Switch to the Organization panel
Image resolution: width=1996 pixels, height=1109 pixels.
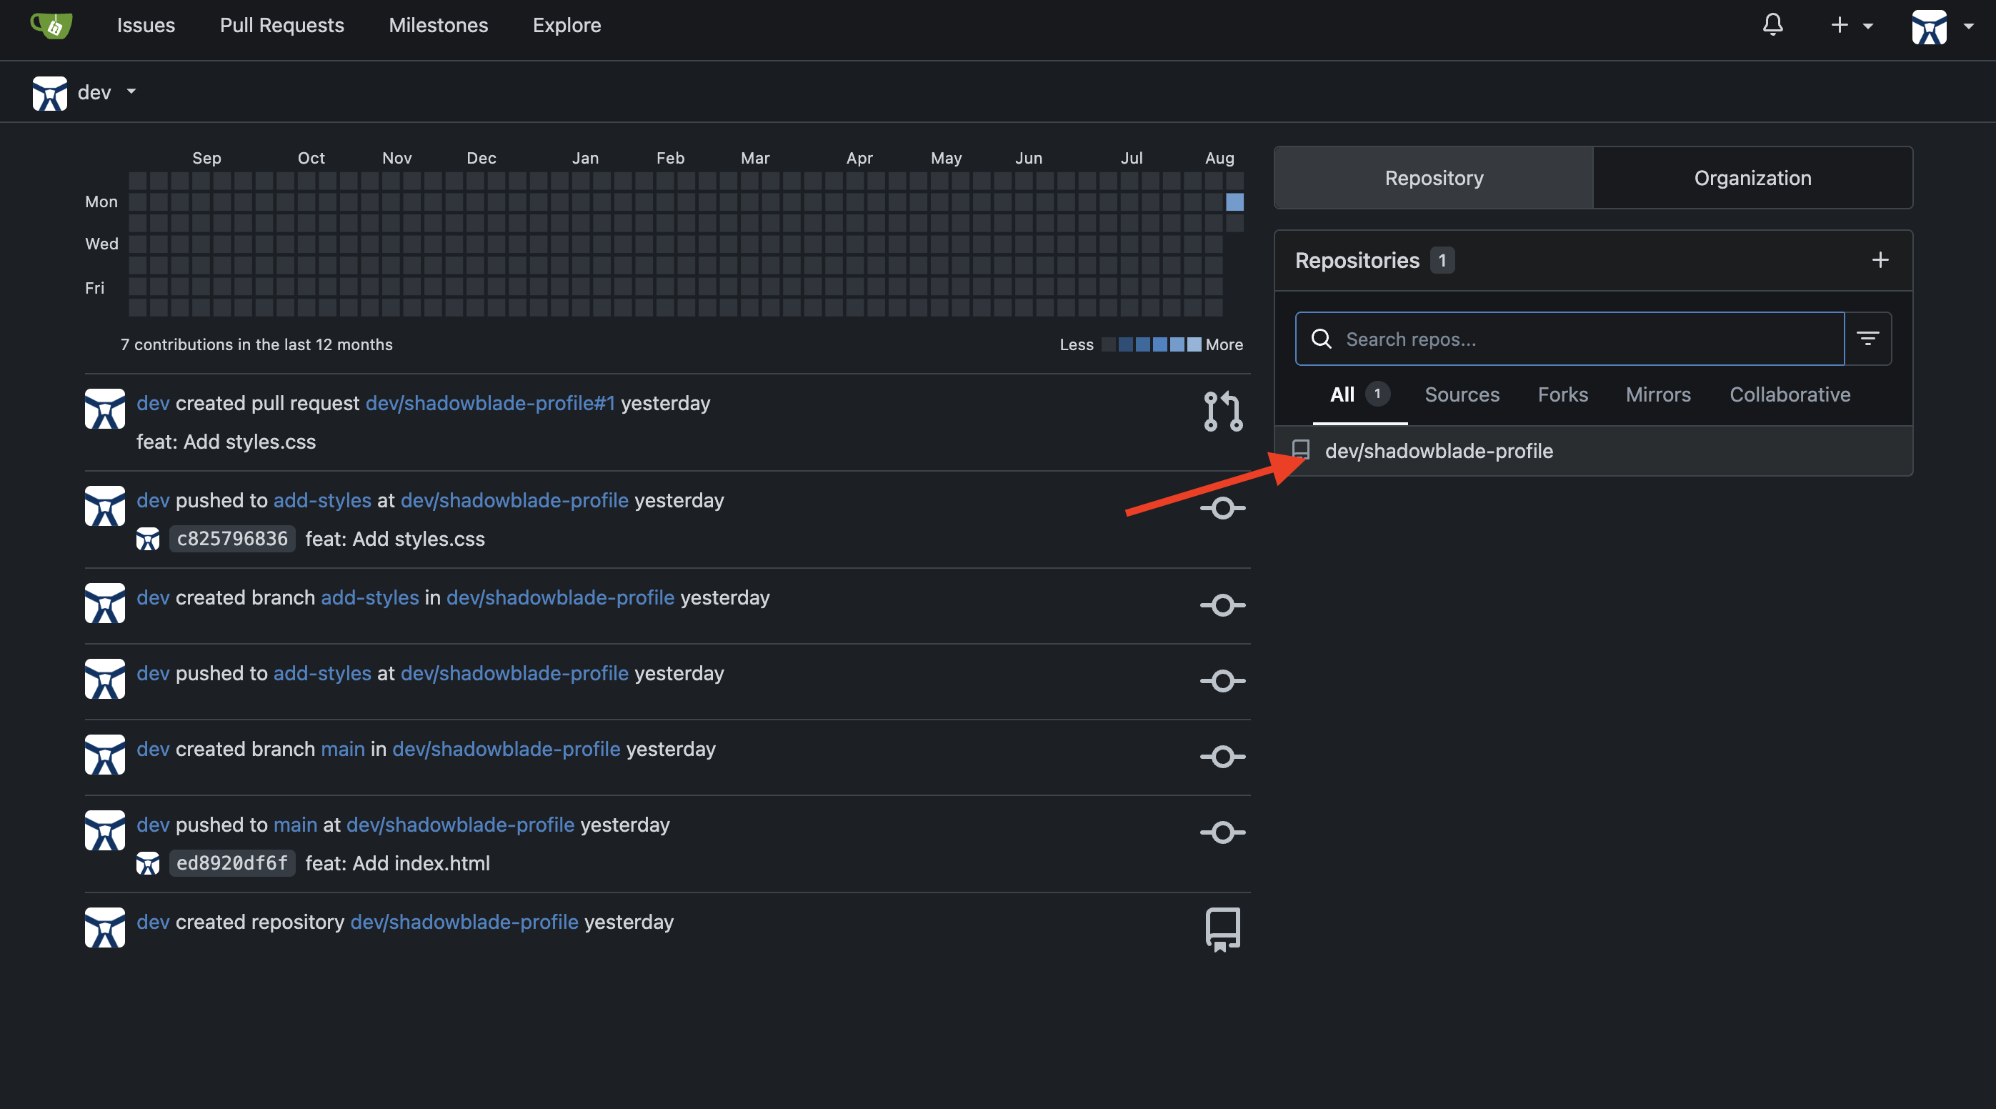click(x=1752, y=177)
